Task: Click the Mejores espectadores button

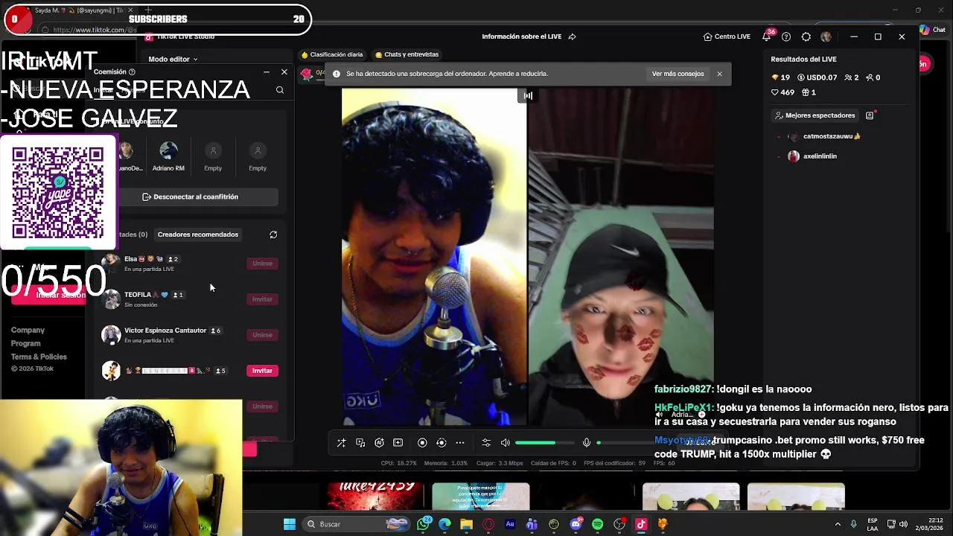Action: tap(815, 115)
